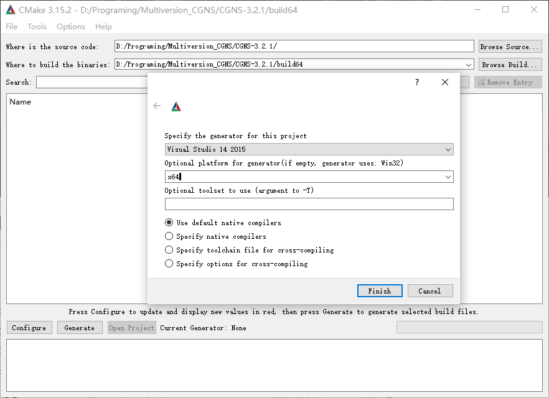Click the Configure button
This screenshot has width=549, height=398.
tap(29, 328)
